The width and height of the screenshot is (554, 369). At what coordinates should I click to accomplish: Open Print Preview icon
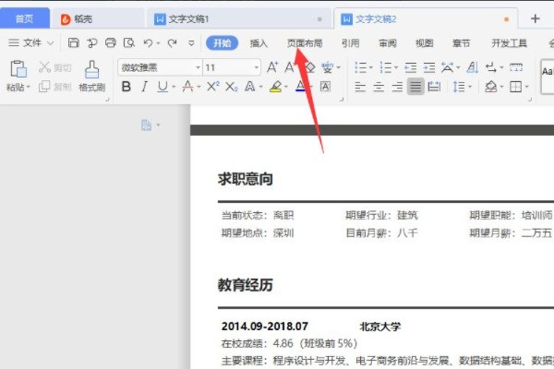click(129, 43)
